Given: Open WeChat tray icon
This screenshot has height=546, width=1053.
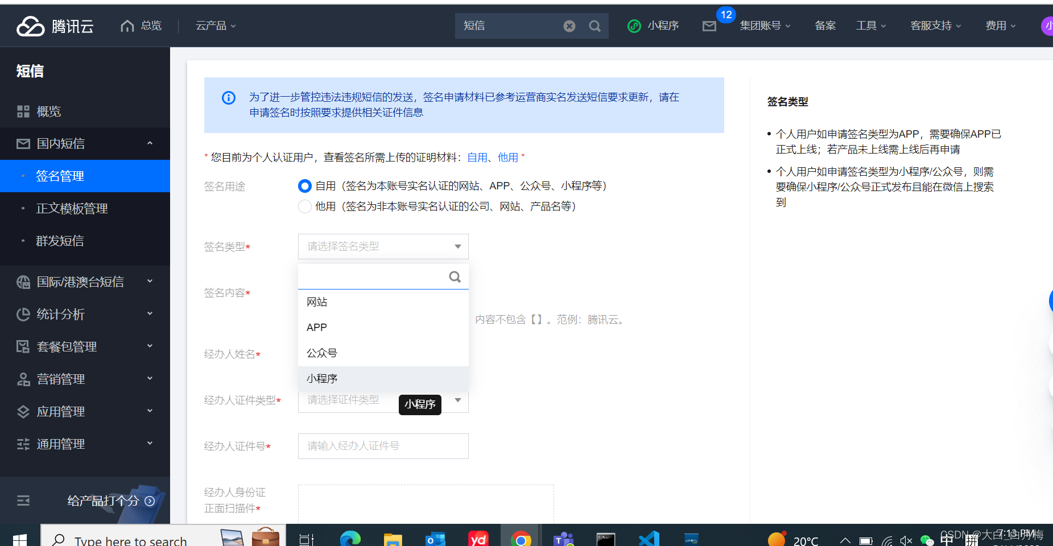Looking at the screenshot, I should tap(927, 541).
